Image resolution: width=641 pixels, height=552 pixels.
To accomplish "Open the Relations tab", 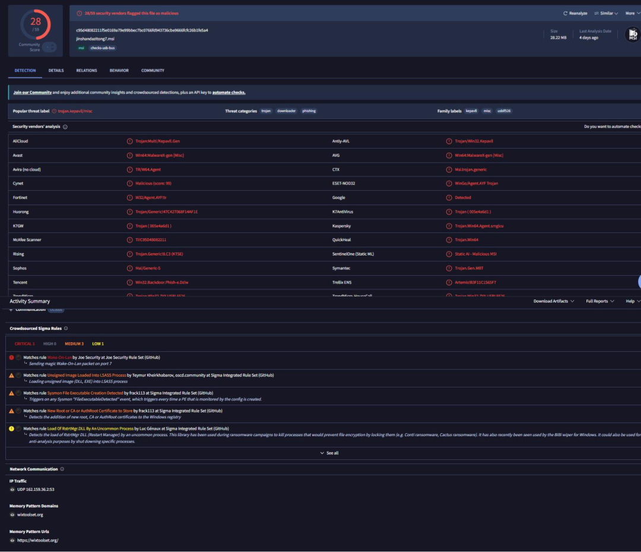I will [x=87, y=71].
